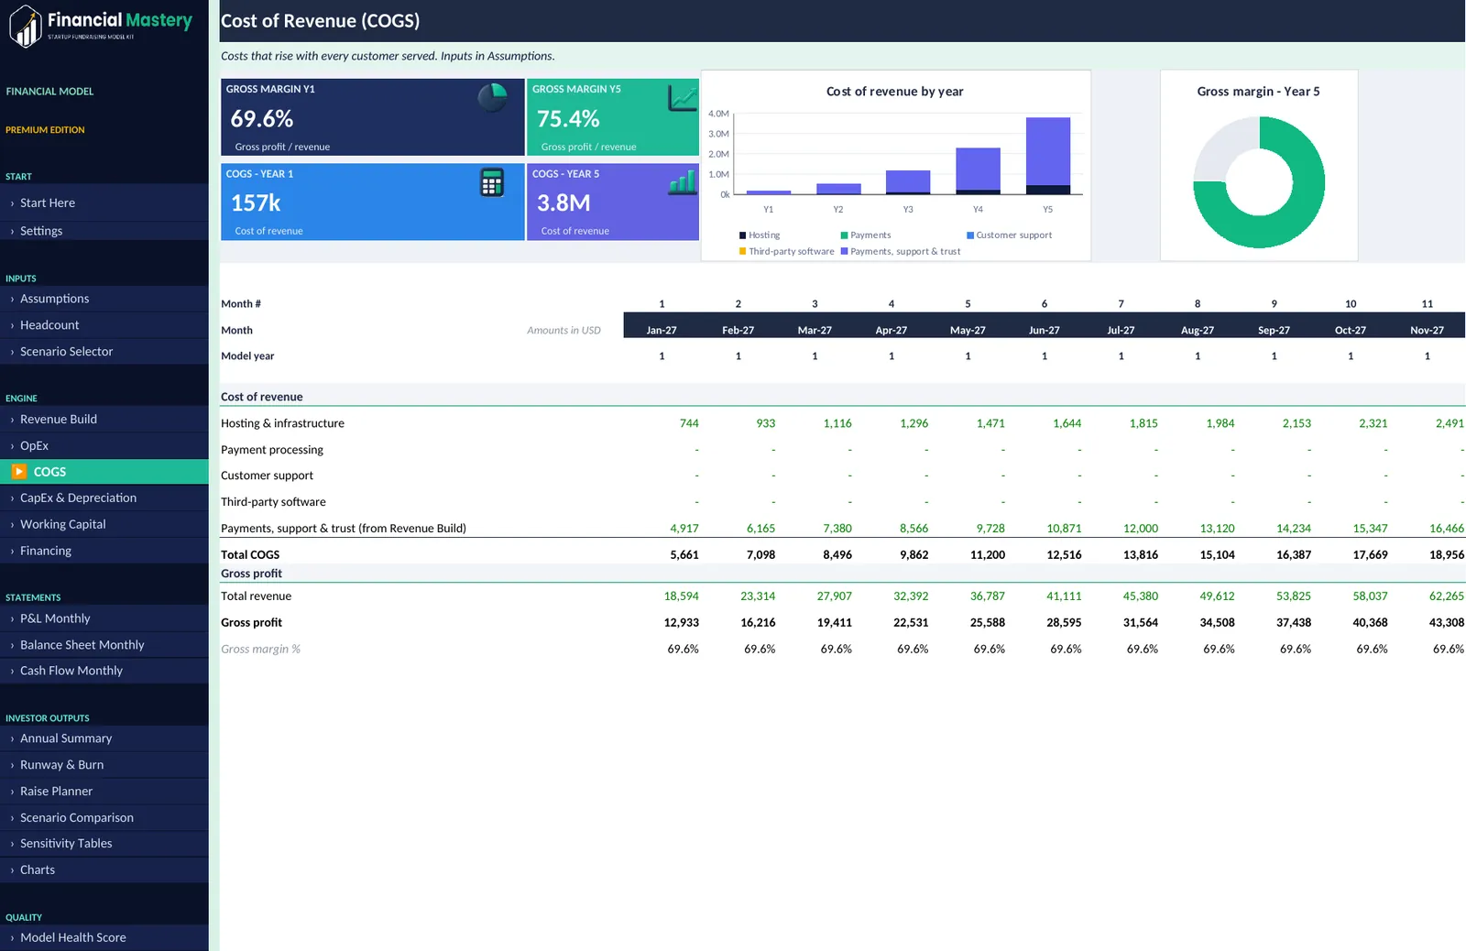The image size is (1466, 951).
Task: Open the Financing sheet
Action: pos(104,552)
